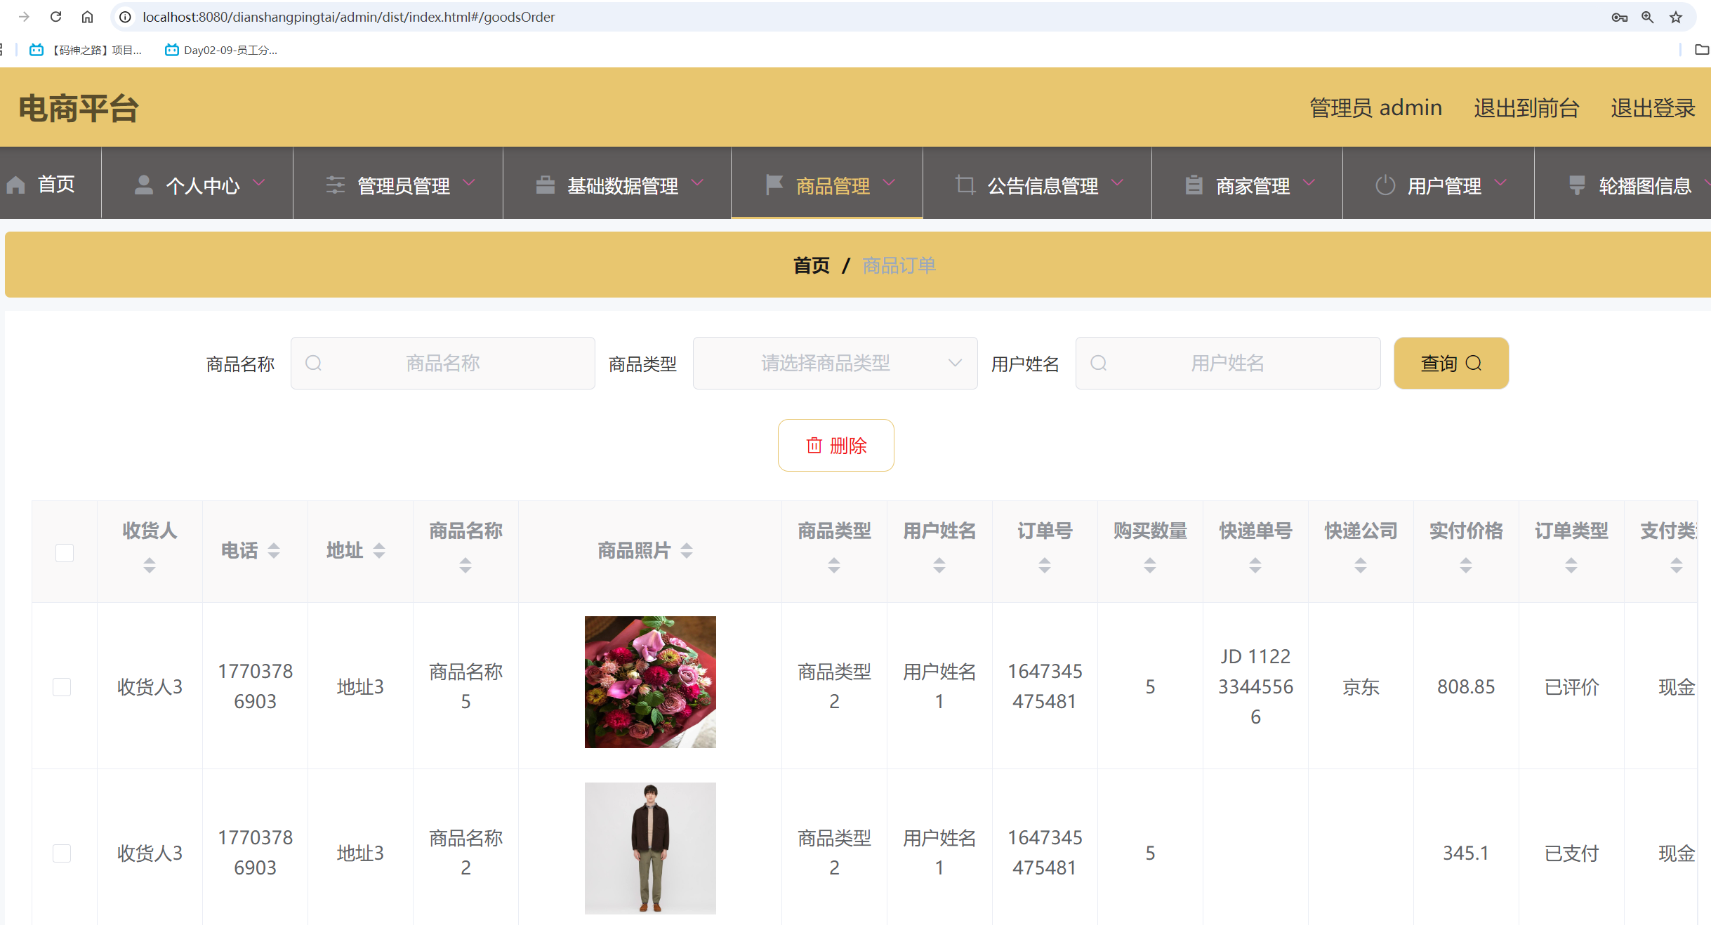Viewport: 1711px width, 925px height.
Task: Switch to the 轮播图信息 menu item
Action: tap(1644, 185)
